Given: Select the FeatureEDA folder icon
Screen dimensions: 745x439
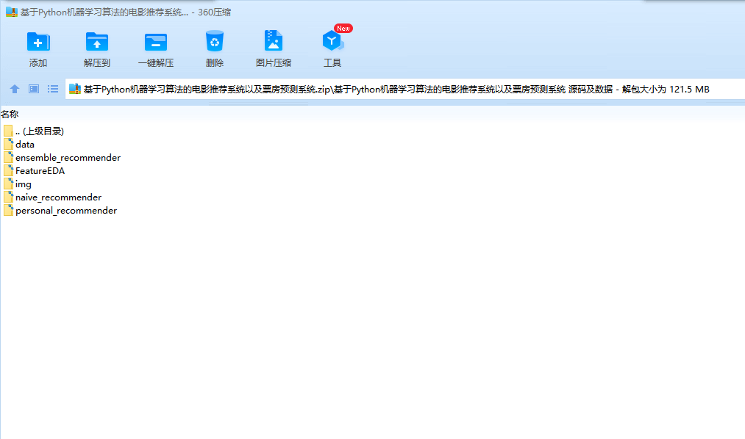Looking at the screenshot, I should [8, 170].
